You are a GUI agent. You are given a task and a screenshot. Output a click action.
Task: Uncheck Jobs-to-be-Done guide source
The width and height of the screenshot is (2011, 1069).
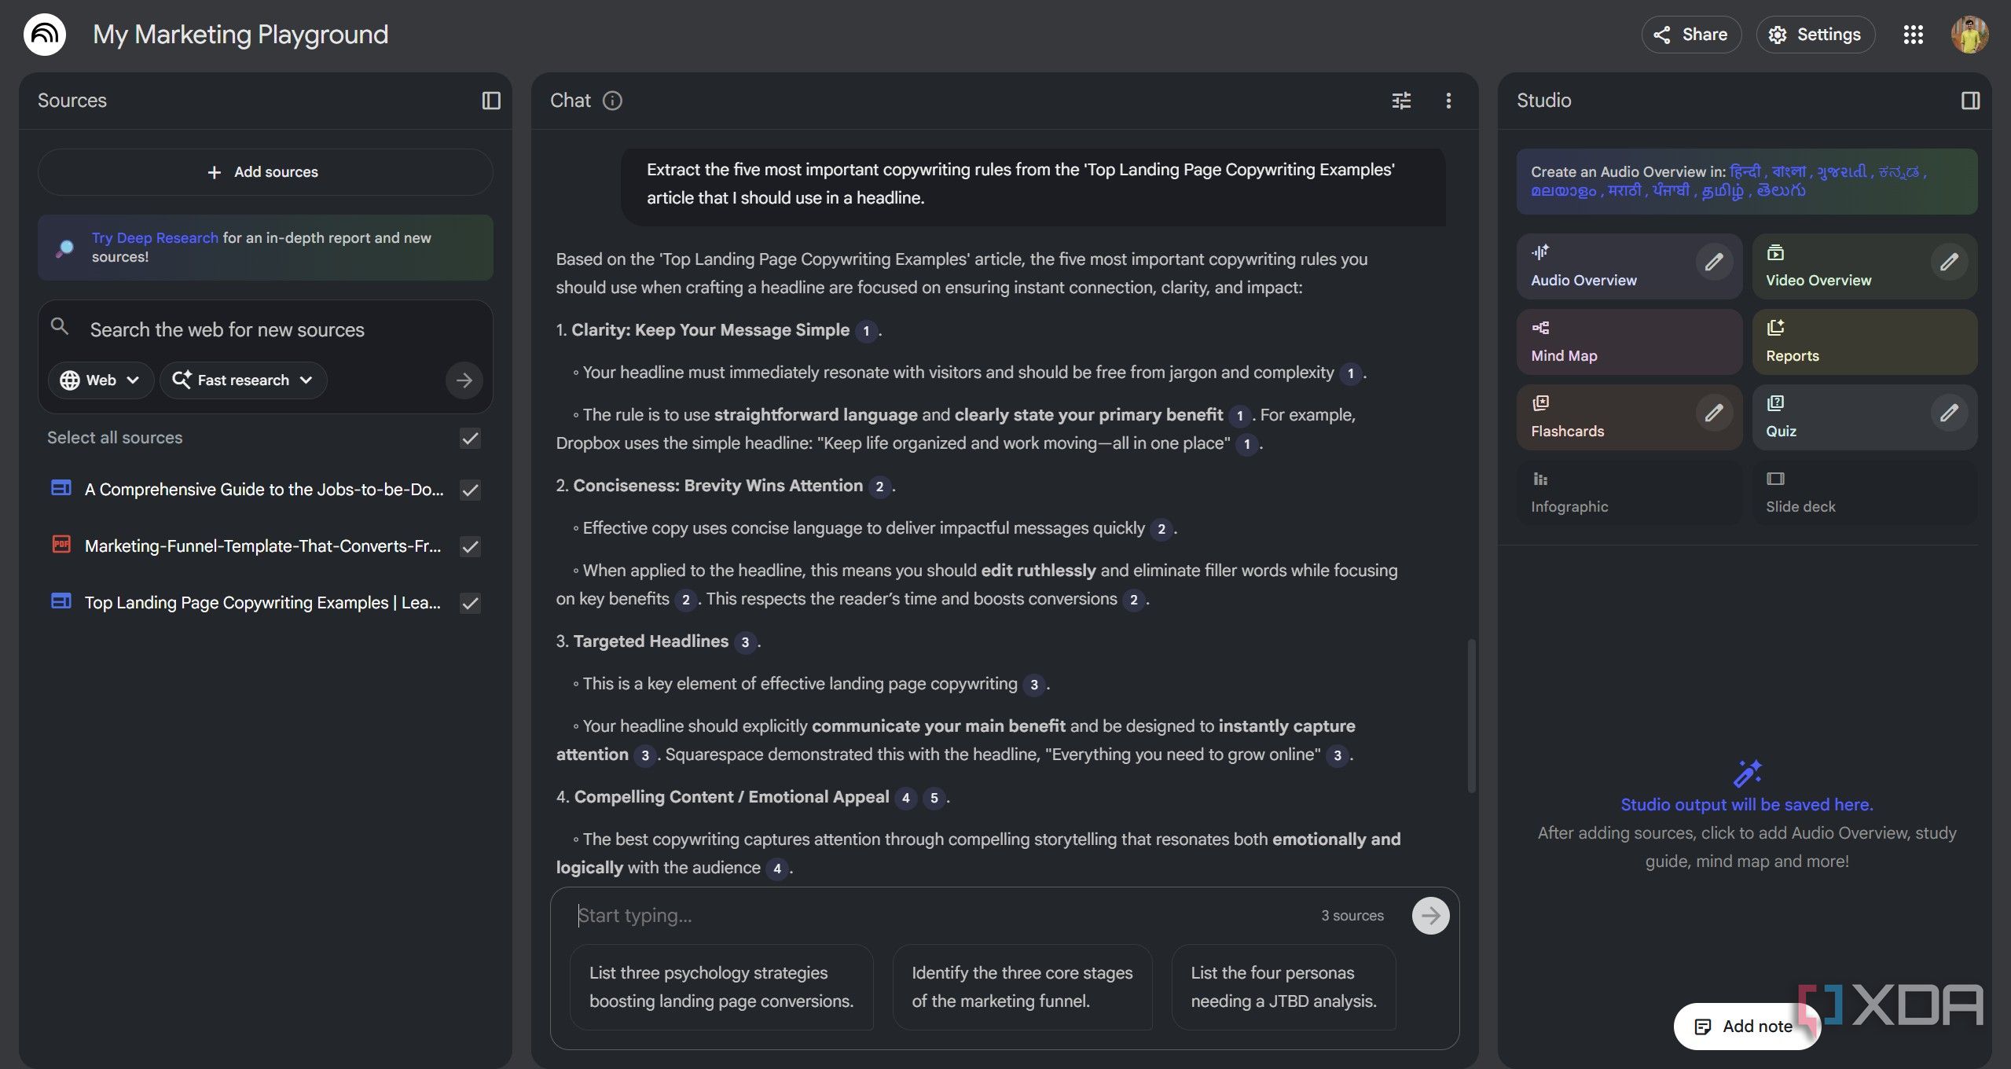coord(470,490)
